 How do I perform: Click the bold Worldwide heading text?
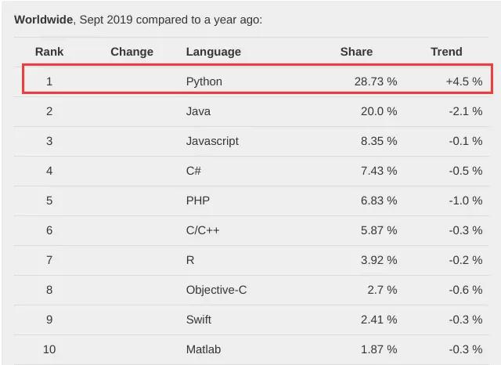click(x=43, y=19)
